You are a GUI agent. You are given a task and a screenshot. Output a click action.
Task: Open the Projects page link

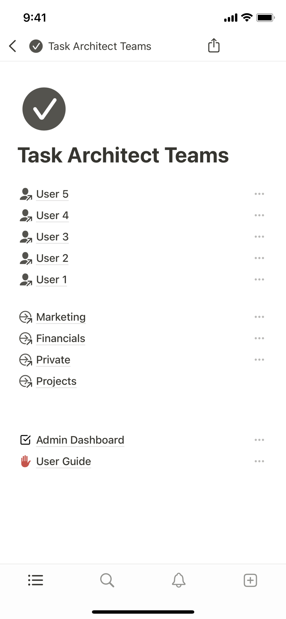(56, 381)
